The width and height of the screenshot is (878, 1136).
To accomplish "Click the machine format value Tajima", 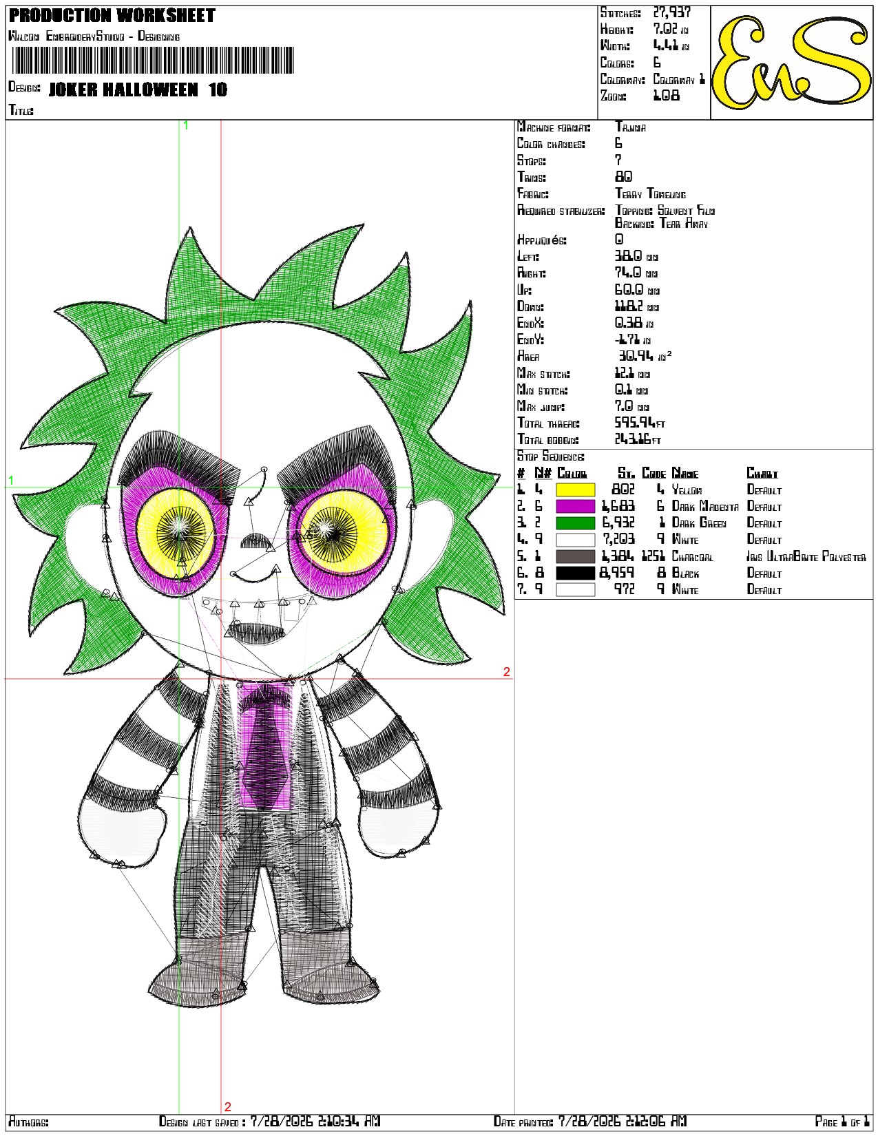I will pyautogui.click(x=631, y=127).
